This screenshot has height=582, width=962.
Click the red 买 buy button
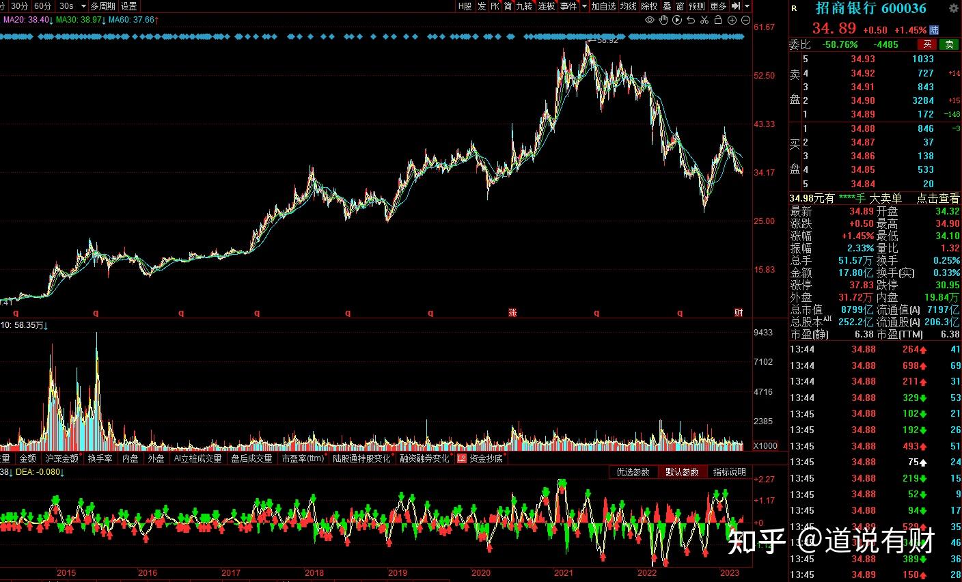pos(927,44)
